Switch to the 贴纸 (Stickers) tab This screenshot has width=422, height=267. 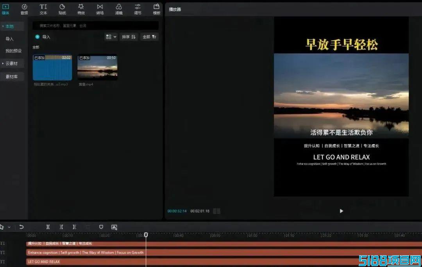click(x=62, y=9)
